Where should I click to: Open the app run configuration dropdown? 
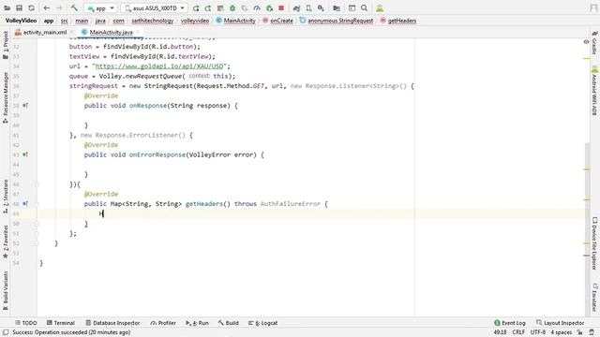100,8
